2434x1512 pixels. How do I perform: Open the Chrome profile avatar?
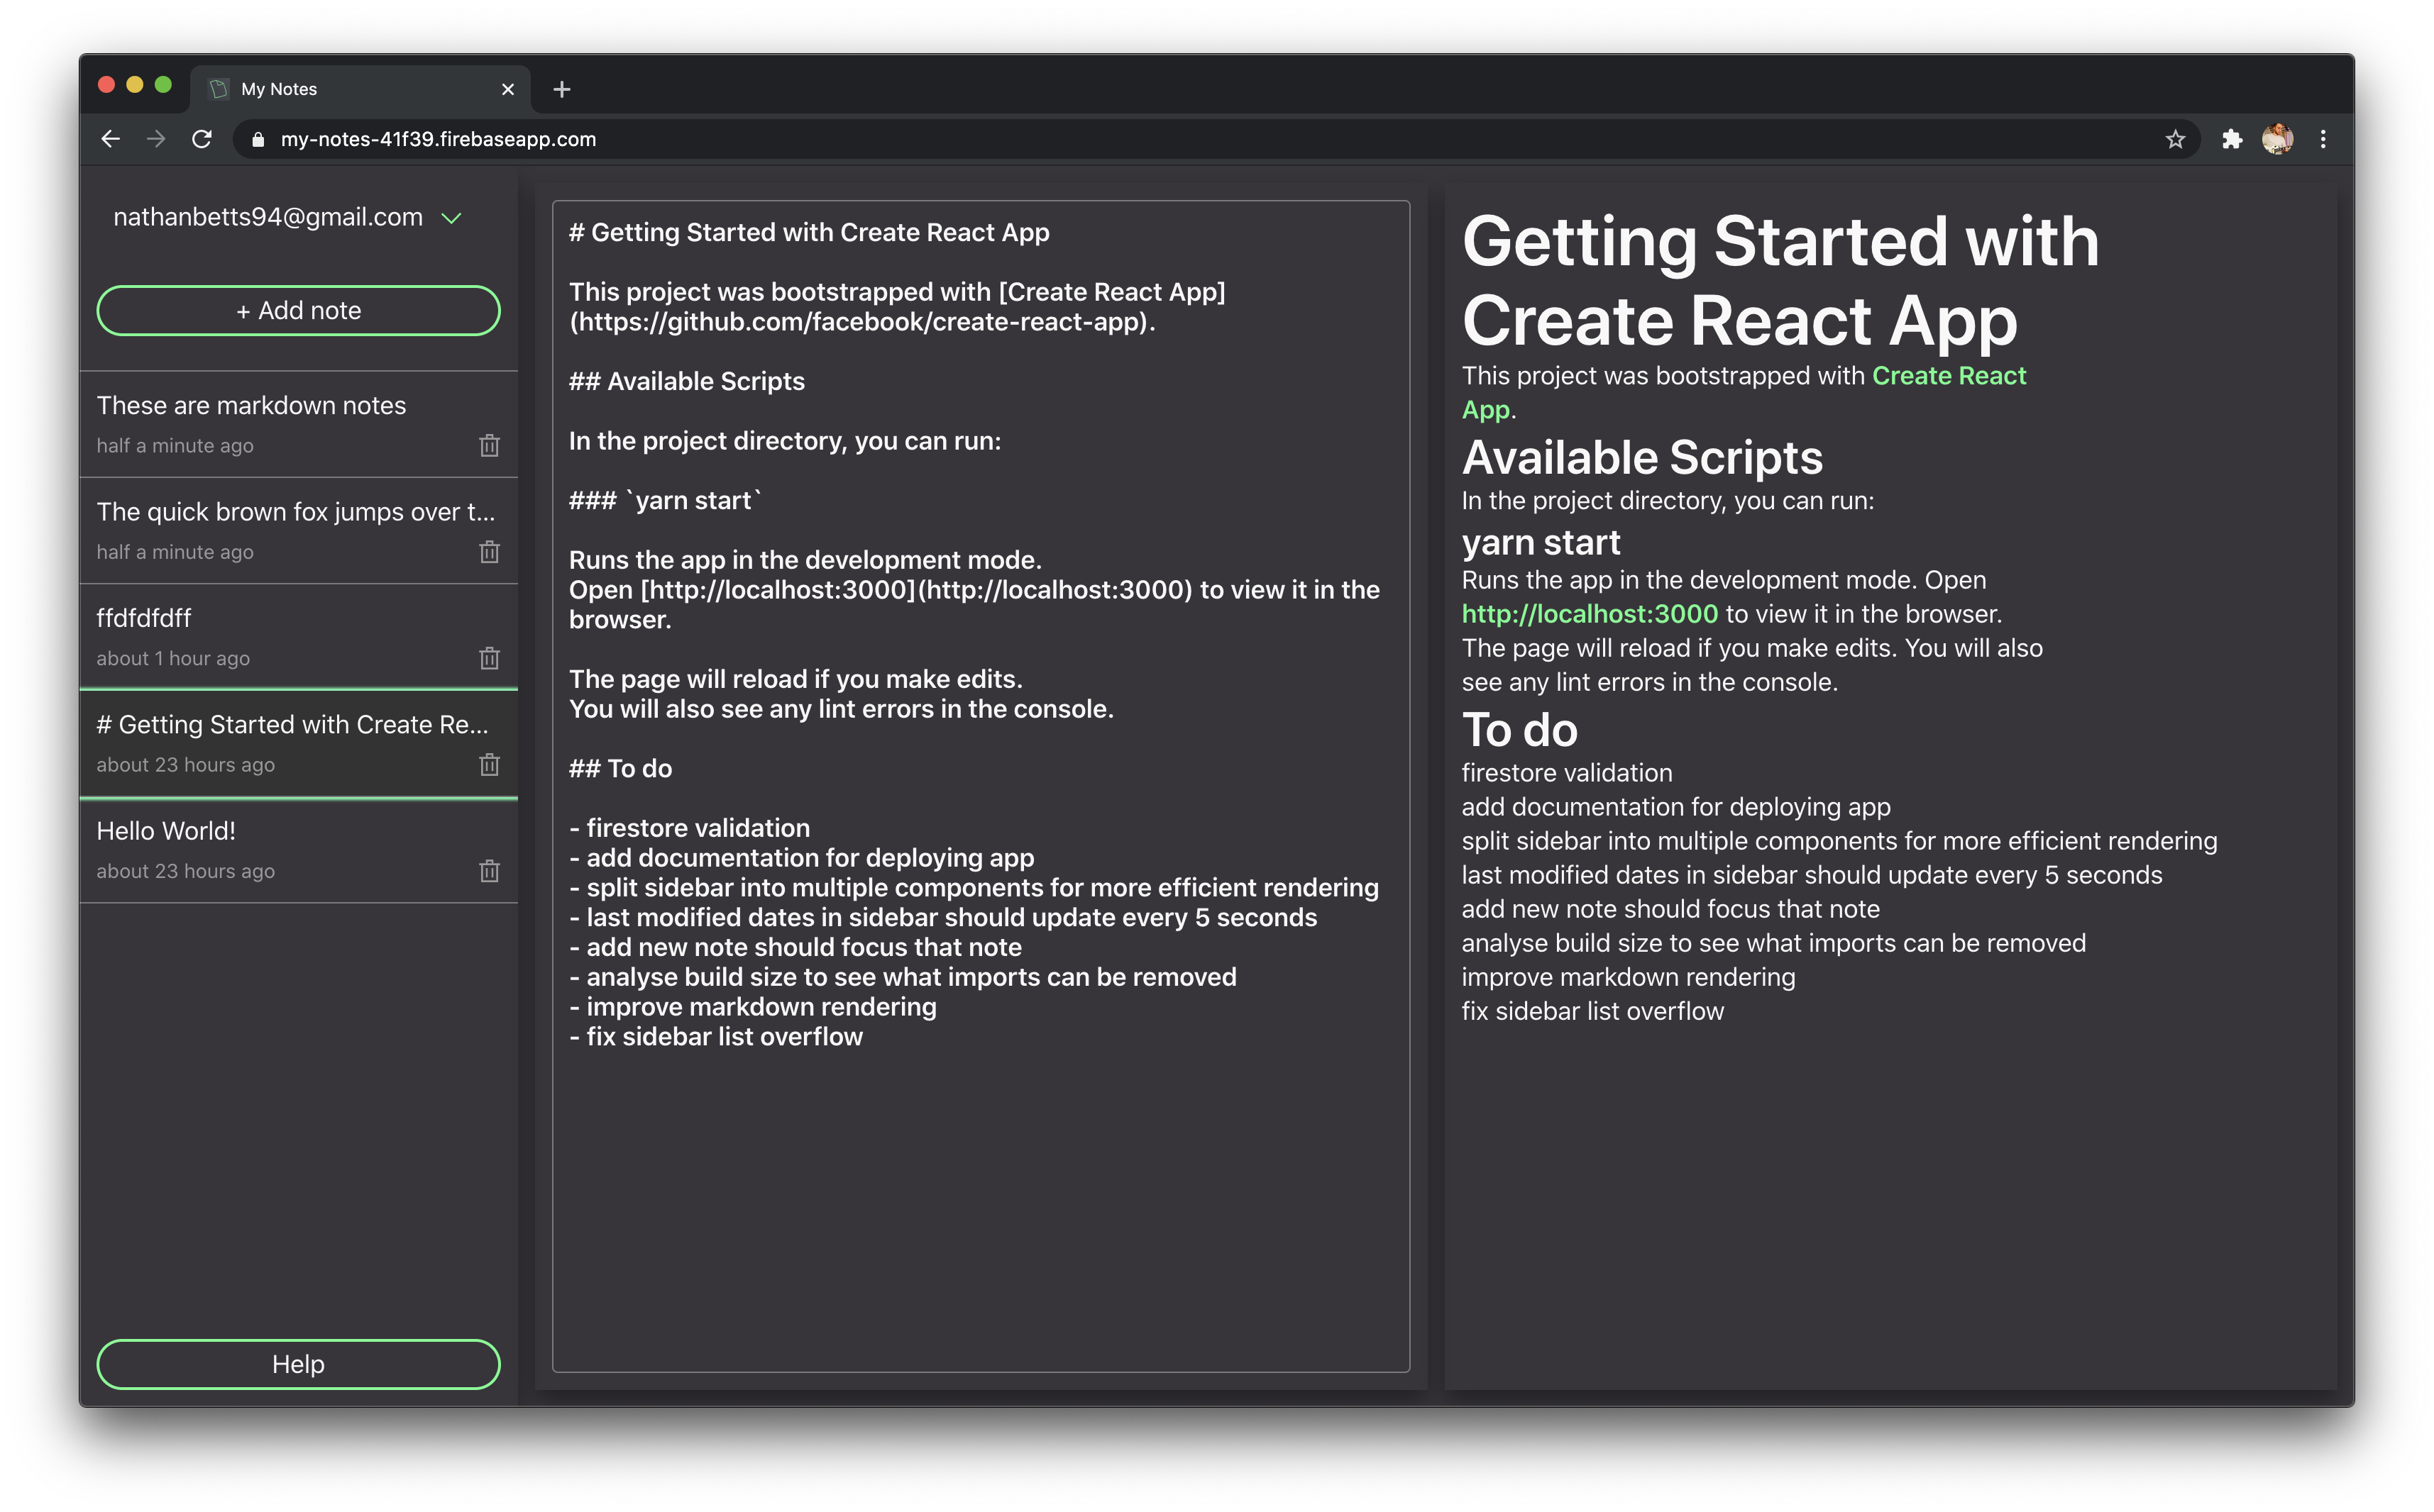coord(2278,140)
